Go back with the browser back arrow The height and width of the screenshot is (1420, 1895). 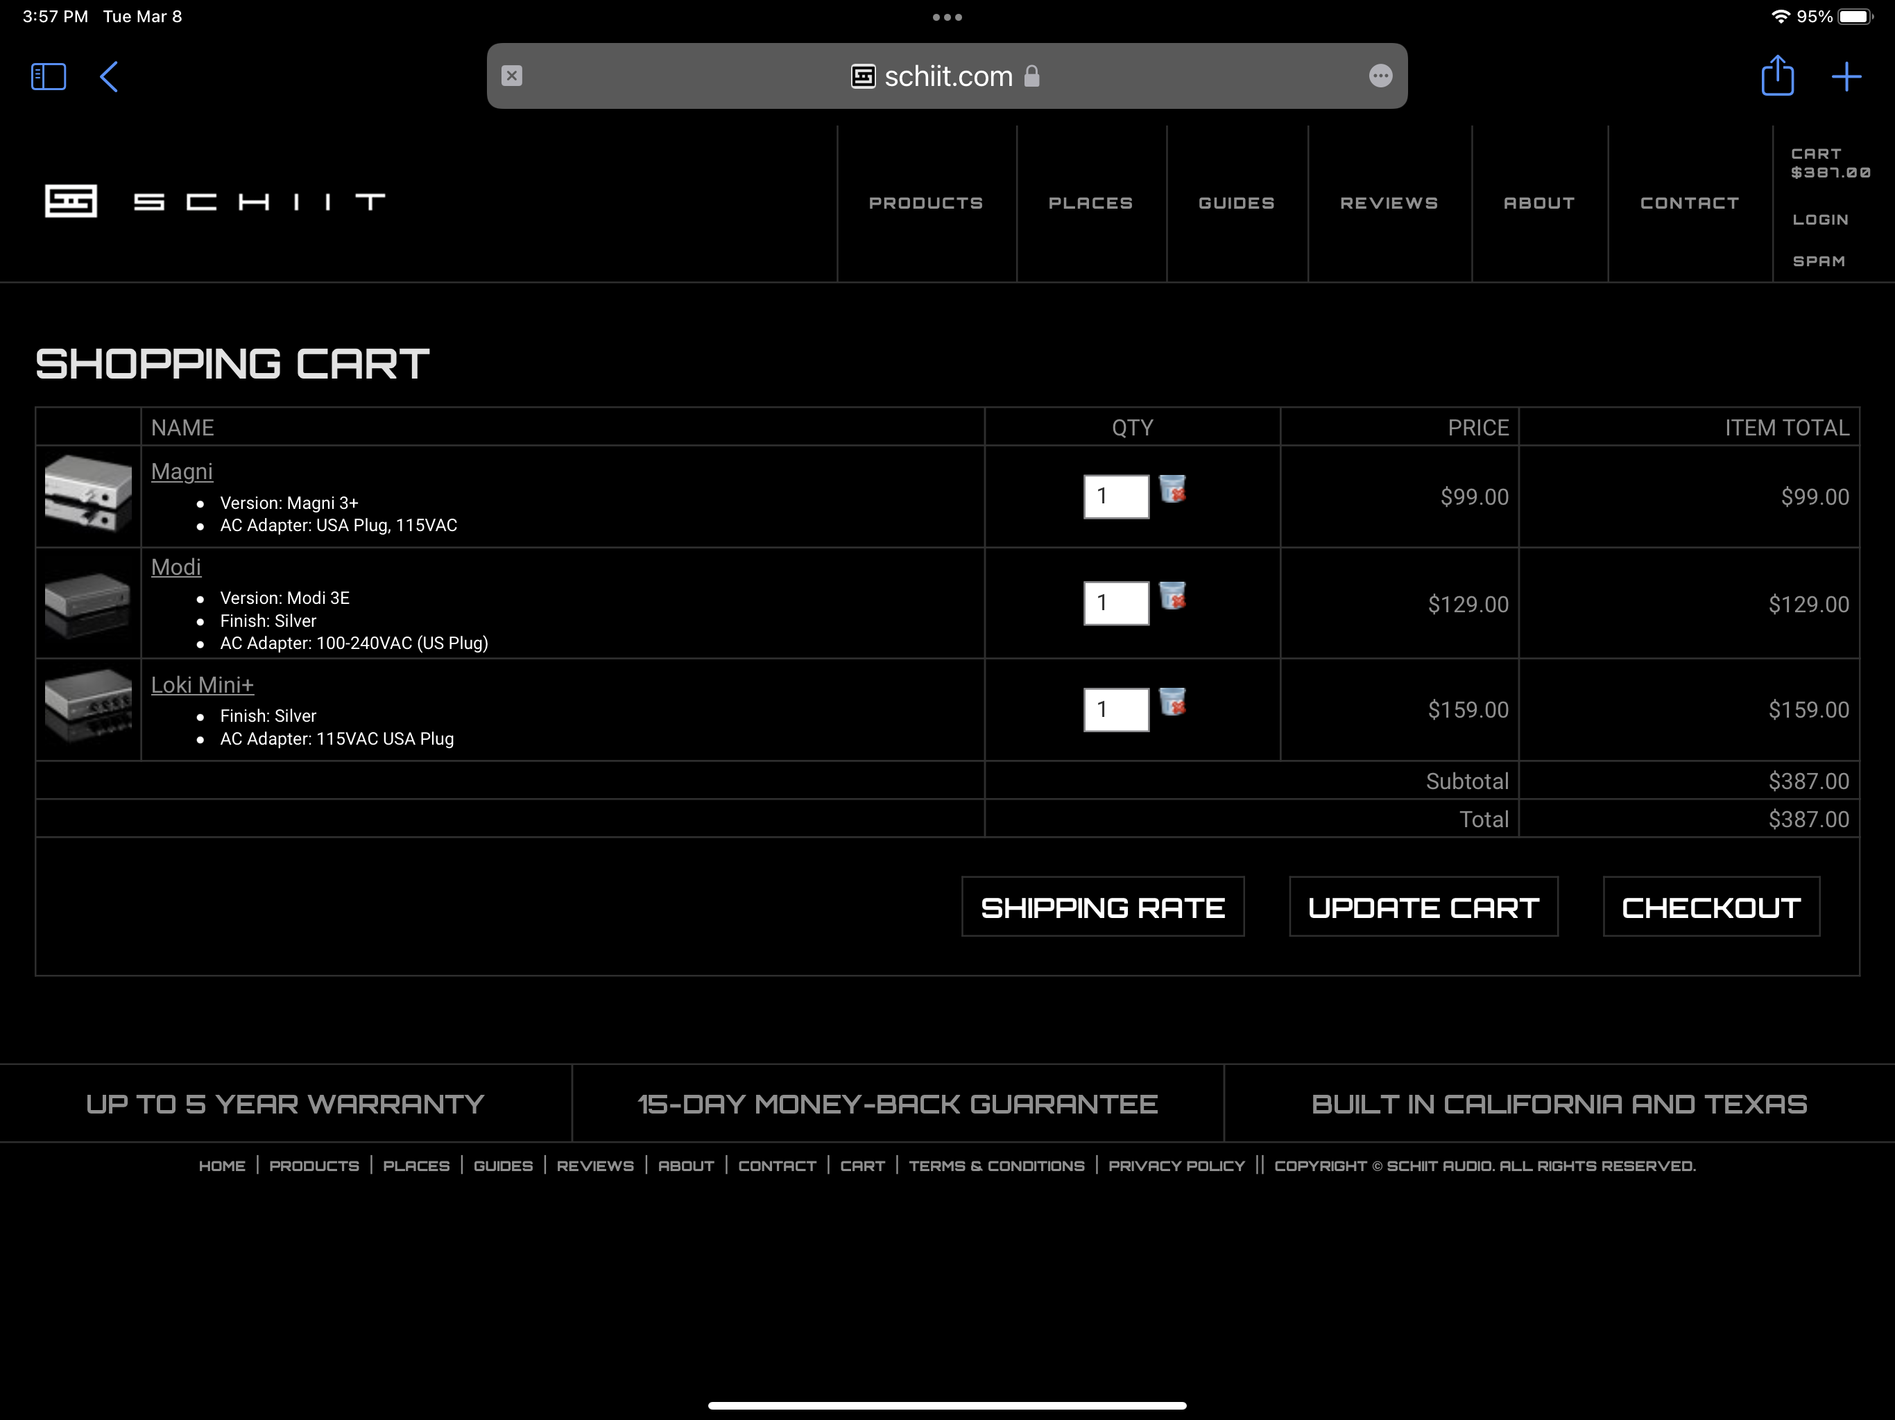pos(109,76)
